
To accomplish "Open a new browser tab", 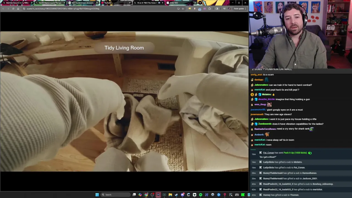I will click(x=200, y=3).
